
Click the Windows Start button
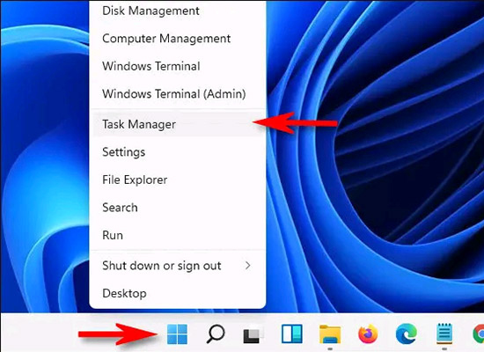coord(177,334)
